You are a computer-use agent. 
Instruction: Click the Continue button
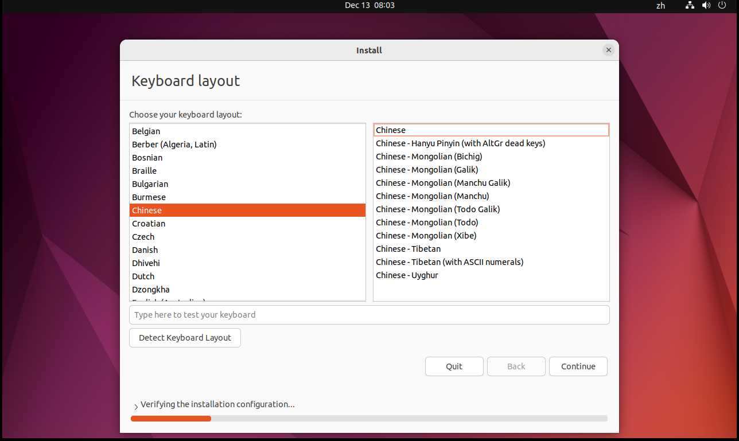click(x=578, y=366)
